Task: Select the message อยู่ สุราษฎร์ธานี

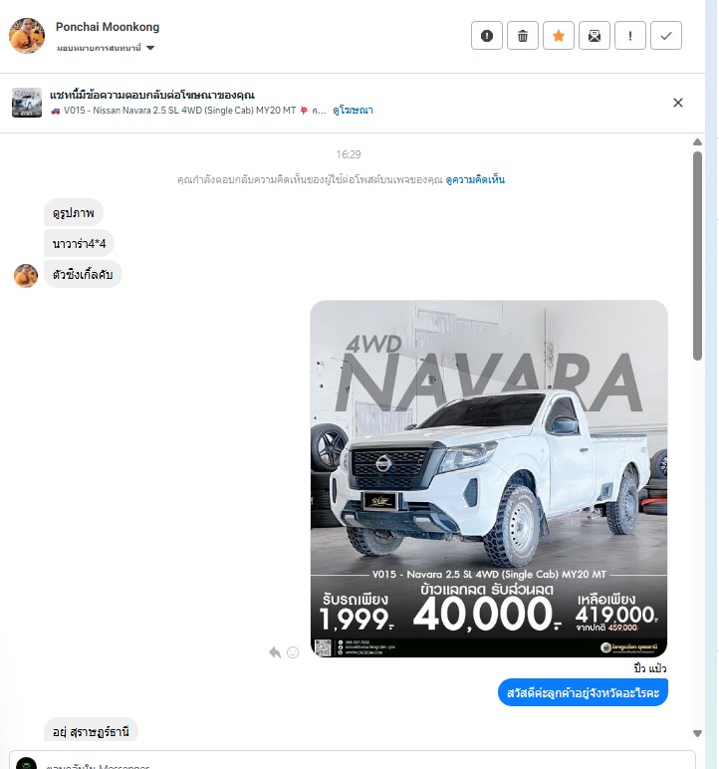Action: [x=91, y=731]
